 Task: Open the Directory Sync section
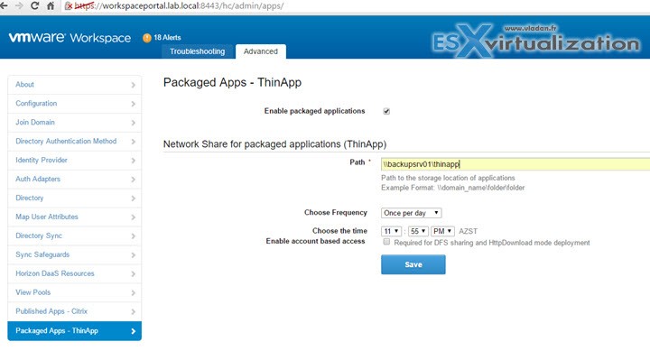click(x=75, y=236)
